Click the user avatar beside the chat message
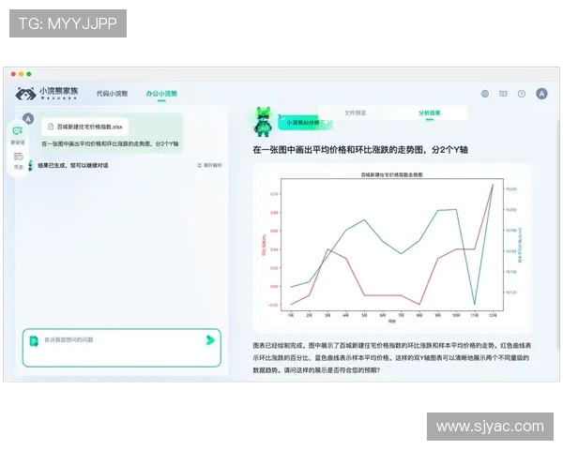563x450 pixels. coord(28,118)
